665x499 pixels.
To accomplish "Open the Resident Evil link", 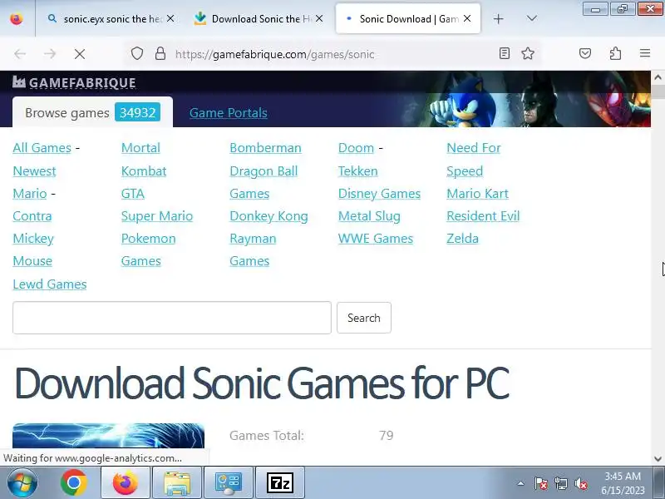I will coord(483,216).
